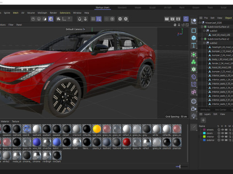This screenshot has width=233, height=174.
Task: Toggle render flag of doors layer
Action: pos(226,133)
